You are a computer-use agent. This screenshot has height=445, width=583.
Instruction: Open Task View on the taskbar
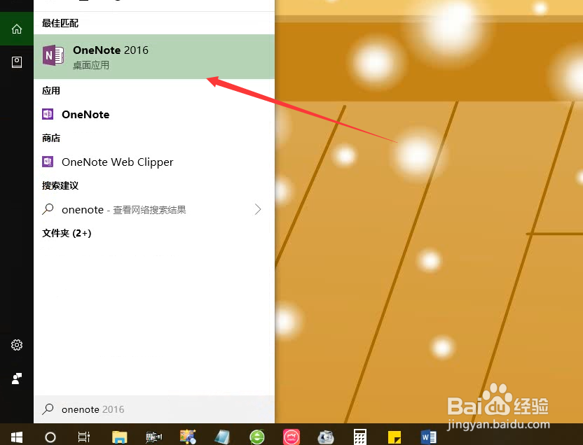click(84, 437)
